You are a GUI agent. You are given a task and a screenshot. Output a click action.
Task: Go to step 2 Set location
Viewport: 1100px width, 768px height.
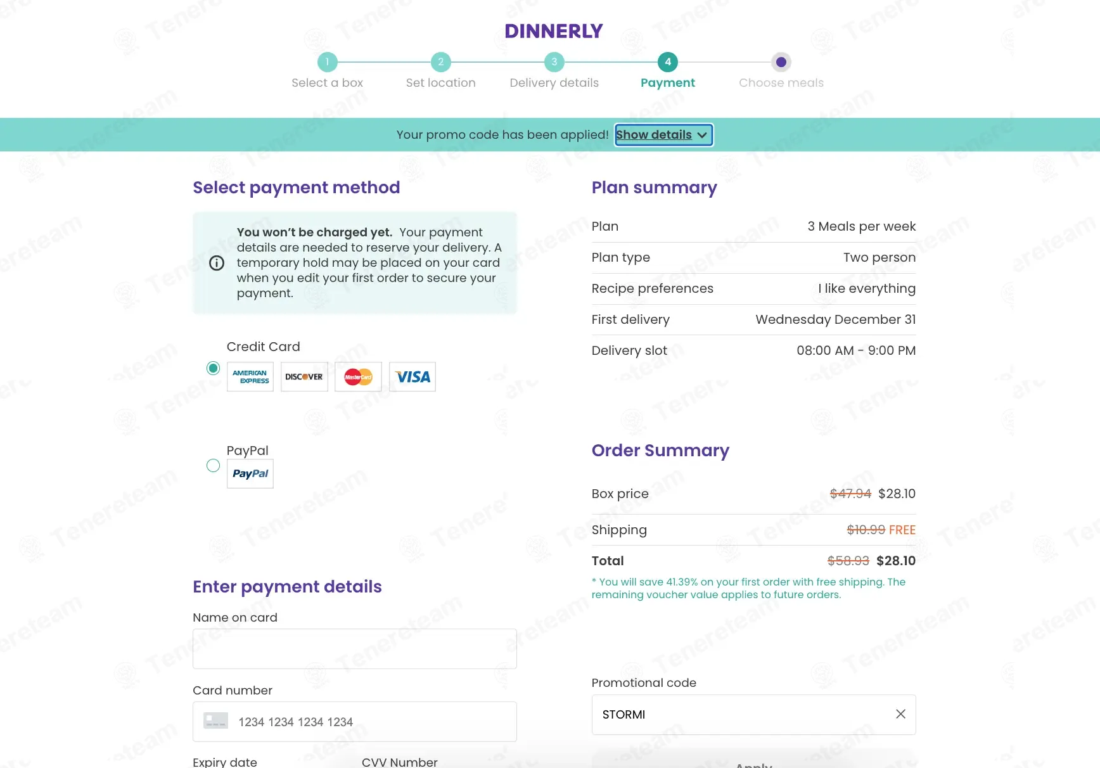pyautogui.click(x=441, y=62)
